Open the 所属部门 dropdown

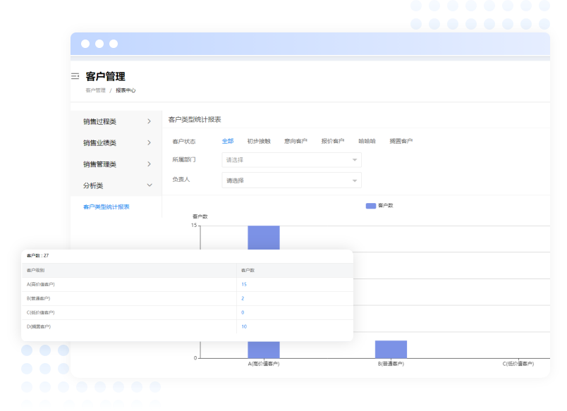click(x=291, y=160)
